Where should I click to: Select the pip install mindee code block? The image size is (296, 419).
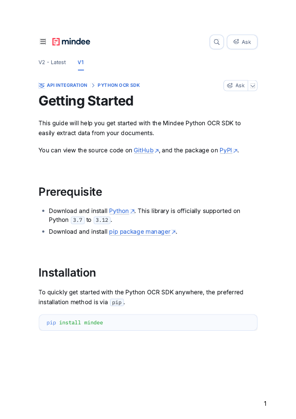tap(148, 322)
